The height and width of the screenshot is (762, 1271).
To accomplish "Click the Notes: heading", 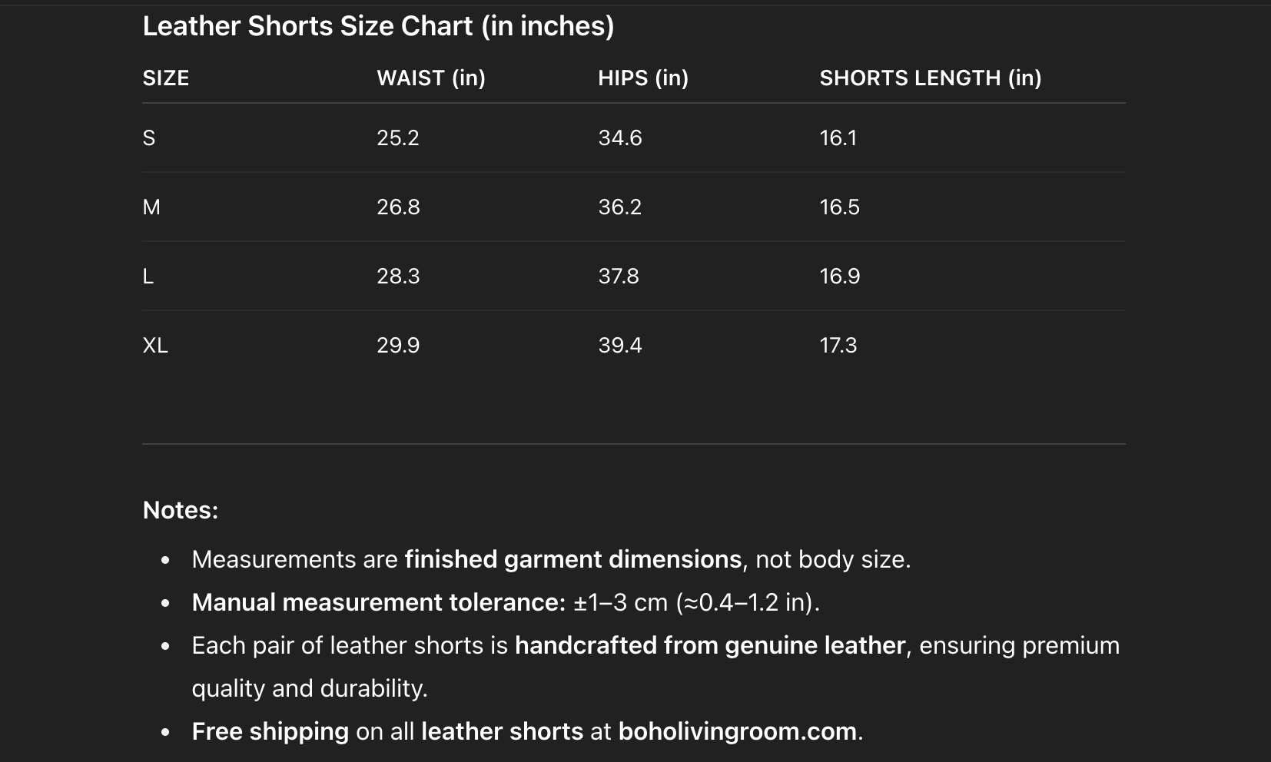I will [x=181, y=510].
